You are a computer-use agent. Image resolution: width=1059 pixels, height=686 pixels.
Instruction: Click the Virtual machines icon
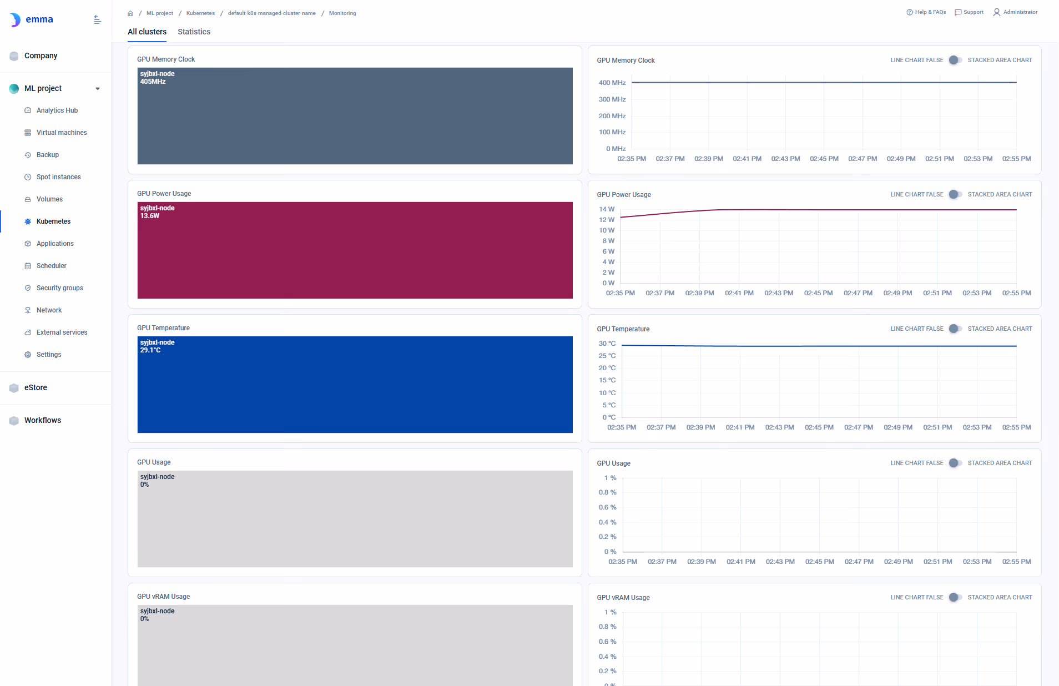28,133
